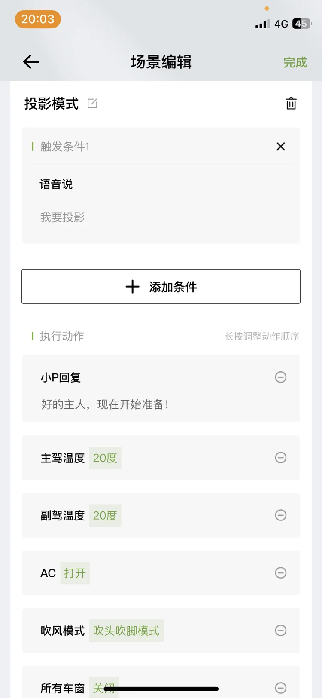Edit scene name 投影模式 pencil icon
Image resolution: width=322 pixels, height=698 pixels.
coord(92,104)
